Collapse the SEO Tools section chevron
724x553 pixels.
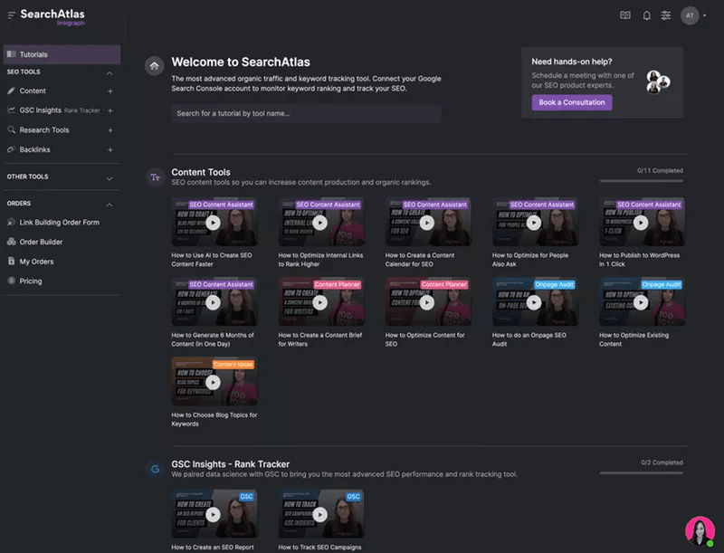pyautogui.click(x=110, y=72)
